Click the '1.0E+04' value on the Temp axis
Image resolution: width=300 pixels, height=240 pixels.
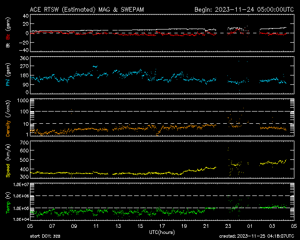[x=21, y=219]
